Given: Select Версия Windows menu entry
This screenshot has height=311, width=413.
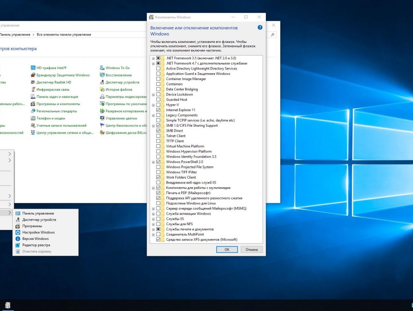Looking at the screenshot, I should coord(45,239).
